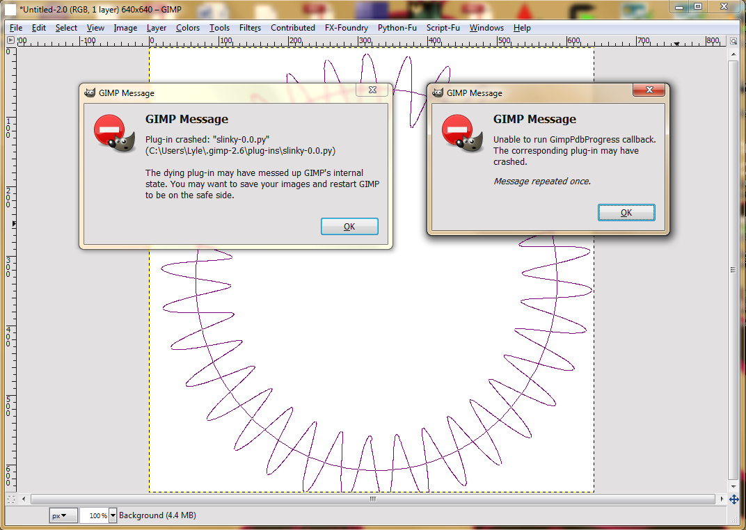746x530 pixels.
Task: Open the Tools menu
Action: (x=219, y=28)
